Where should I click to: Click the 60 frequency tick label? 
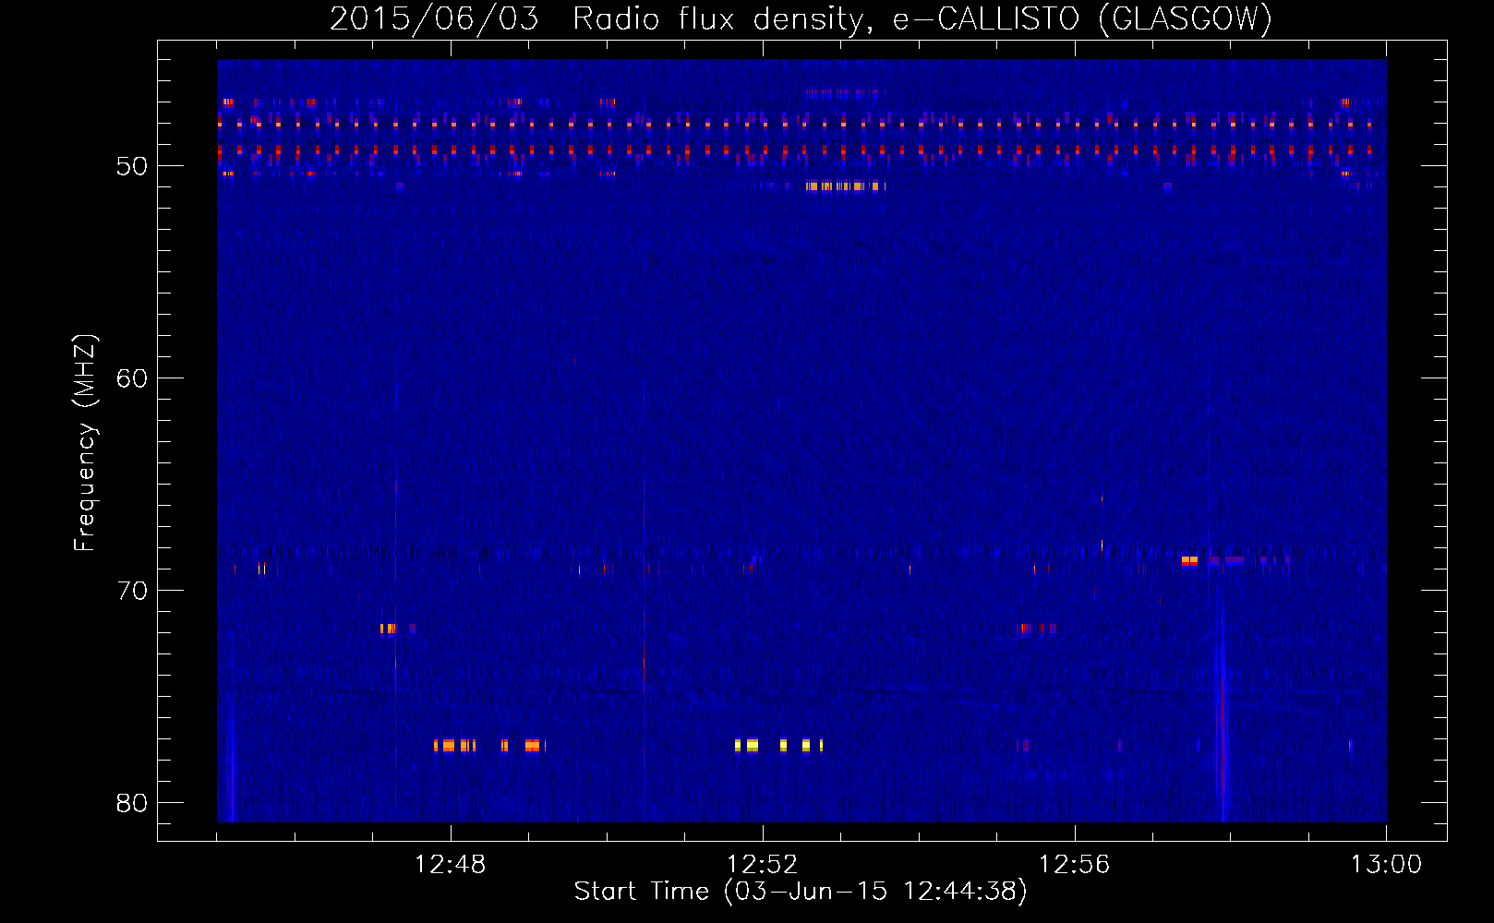pos(132,378)
